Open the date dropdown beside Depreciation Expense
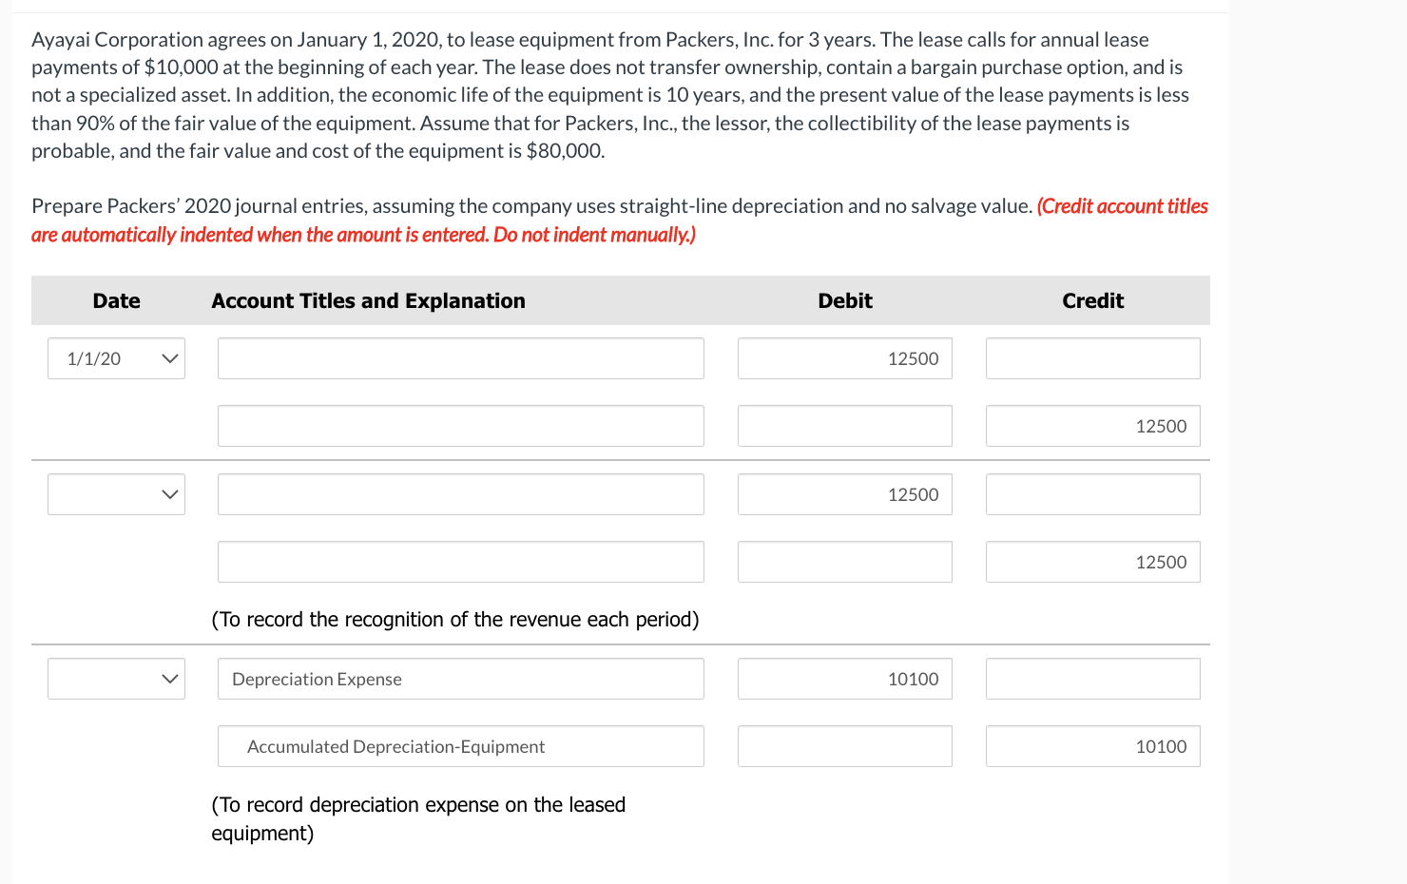1407x884 pixels. pos(116,679)
